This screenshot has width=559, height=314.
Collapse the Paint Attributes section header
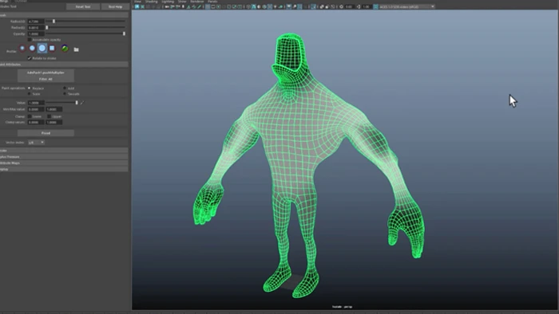coord(64,65)
